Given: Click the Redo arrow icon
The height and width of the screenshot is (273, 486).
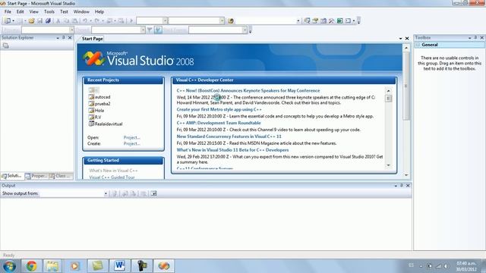Looking at the screenshot, I should pos(97,20).
